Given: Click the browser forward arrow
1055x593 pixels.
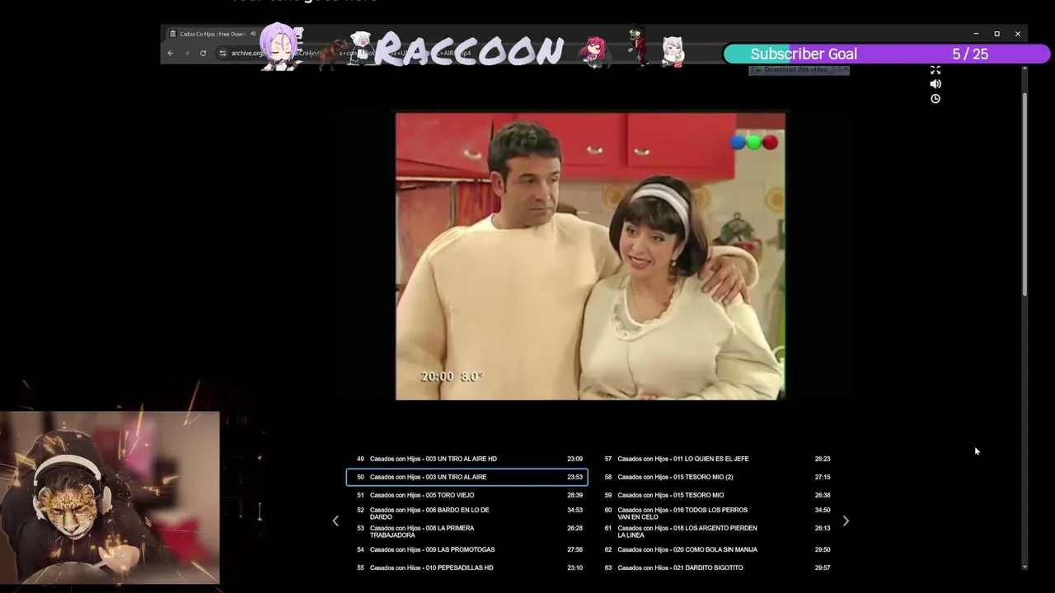Looking at the screenshot, I should 186,54.
